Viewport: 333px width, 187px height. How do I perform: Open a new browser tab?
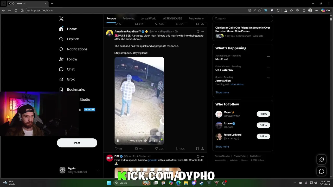[x=52, y=3]
